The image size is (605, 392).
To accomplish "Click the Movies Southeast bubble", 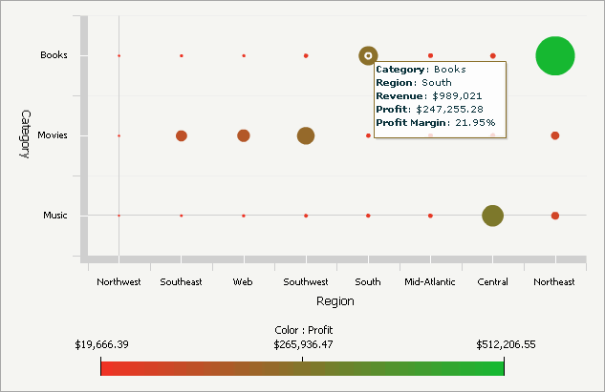I will click(x=182, y=135).
